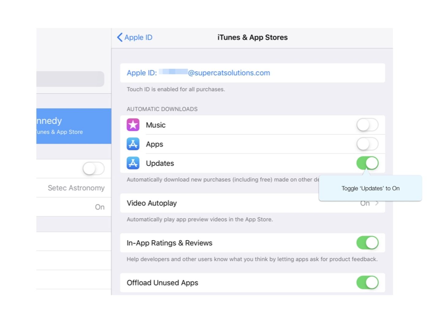Flip the sidebar switch above Setec Astronomy
The height and width of the screenshot is (321, 429).
(93, 169)
